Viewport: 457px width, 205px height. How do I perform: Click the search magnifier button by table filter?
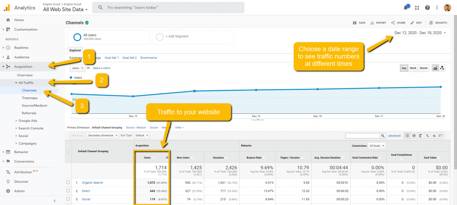pyautogui.click(x=383, y=135)
